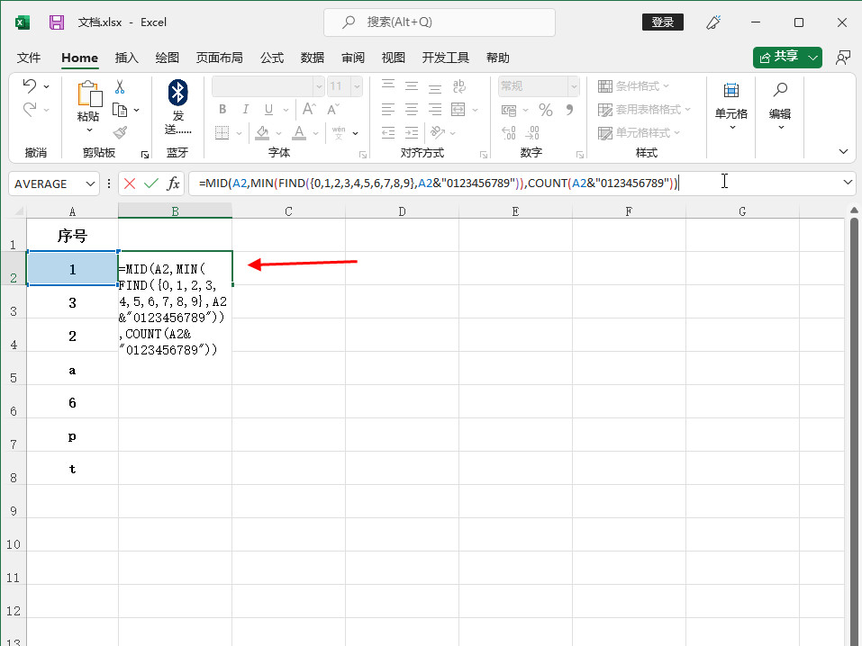Open the number format dropdown

click(574, 86)
